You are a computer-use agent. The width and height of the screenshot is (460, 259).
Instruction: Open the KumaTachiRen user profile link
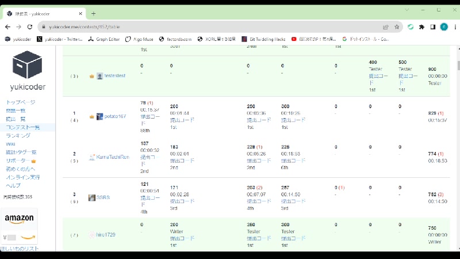tap(113, 157)
